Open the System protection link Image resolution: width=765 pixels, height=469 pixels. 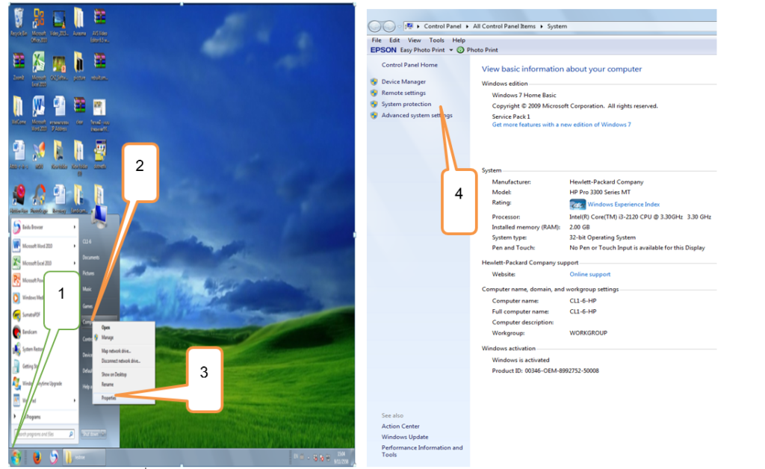point(406,105)
